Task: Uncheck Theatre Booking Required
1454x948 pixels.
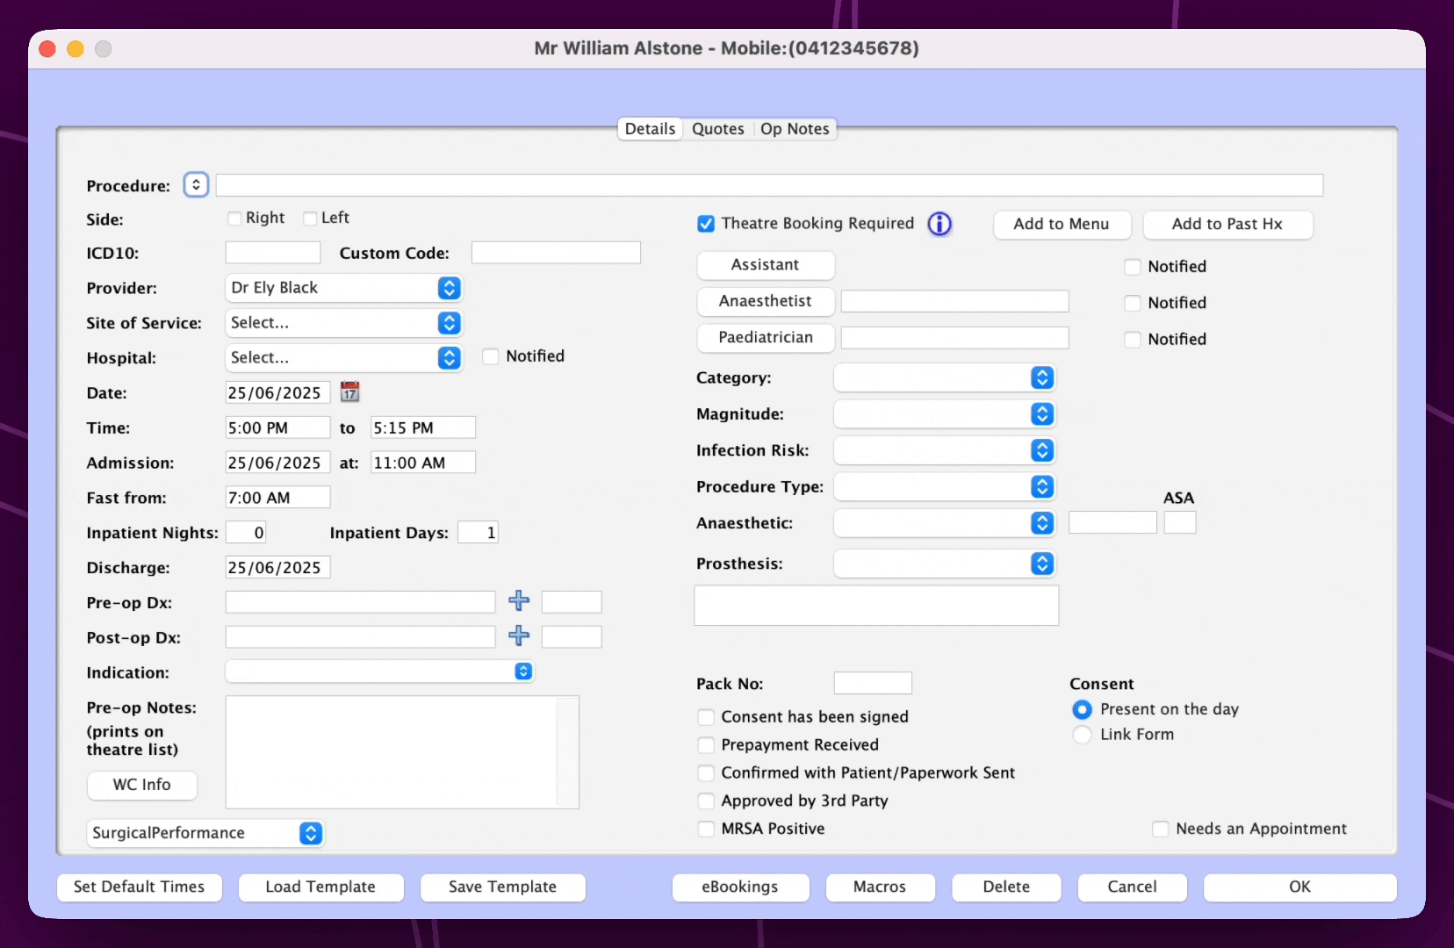Action: tap(706, 224)
